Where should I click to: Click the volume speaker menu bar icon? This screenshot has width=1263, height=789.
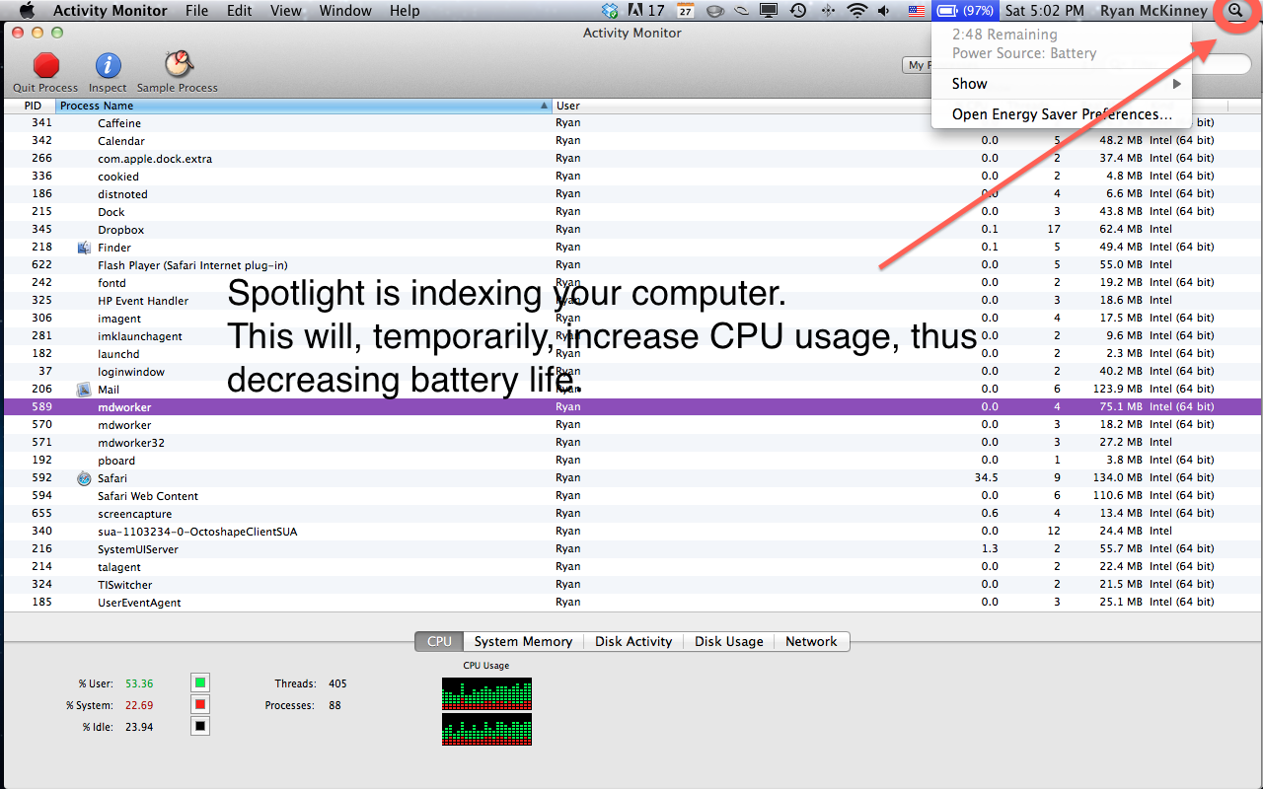[884, 11]
